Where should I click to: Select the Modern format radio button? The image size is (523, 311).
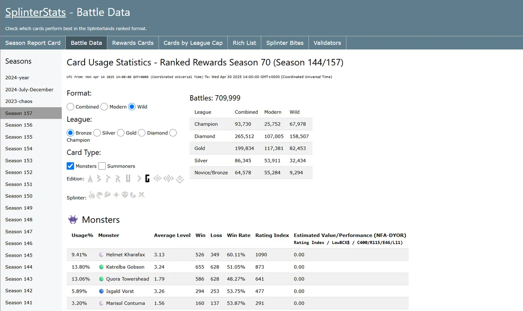104,107
